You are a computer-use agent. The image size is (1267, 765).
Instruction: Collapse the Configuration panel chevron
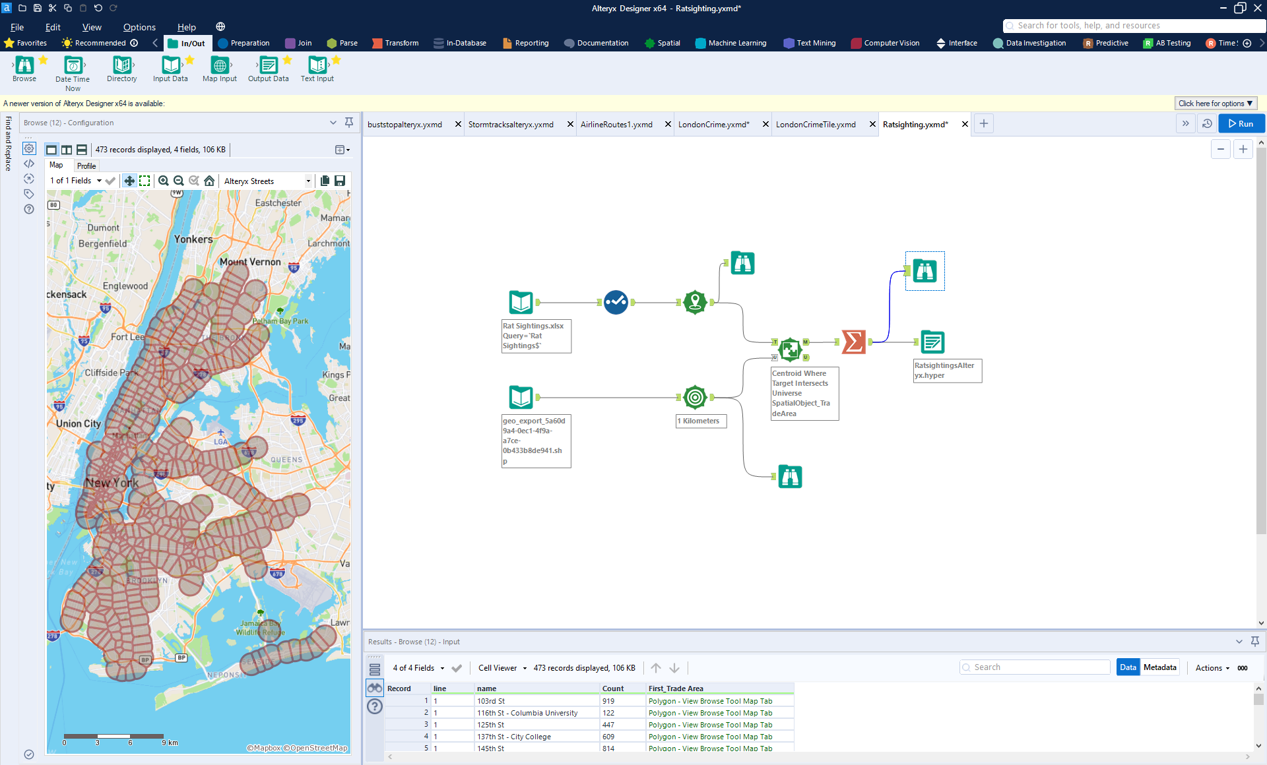(333, 123)
